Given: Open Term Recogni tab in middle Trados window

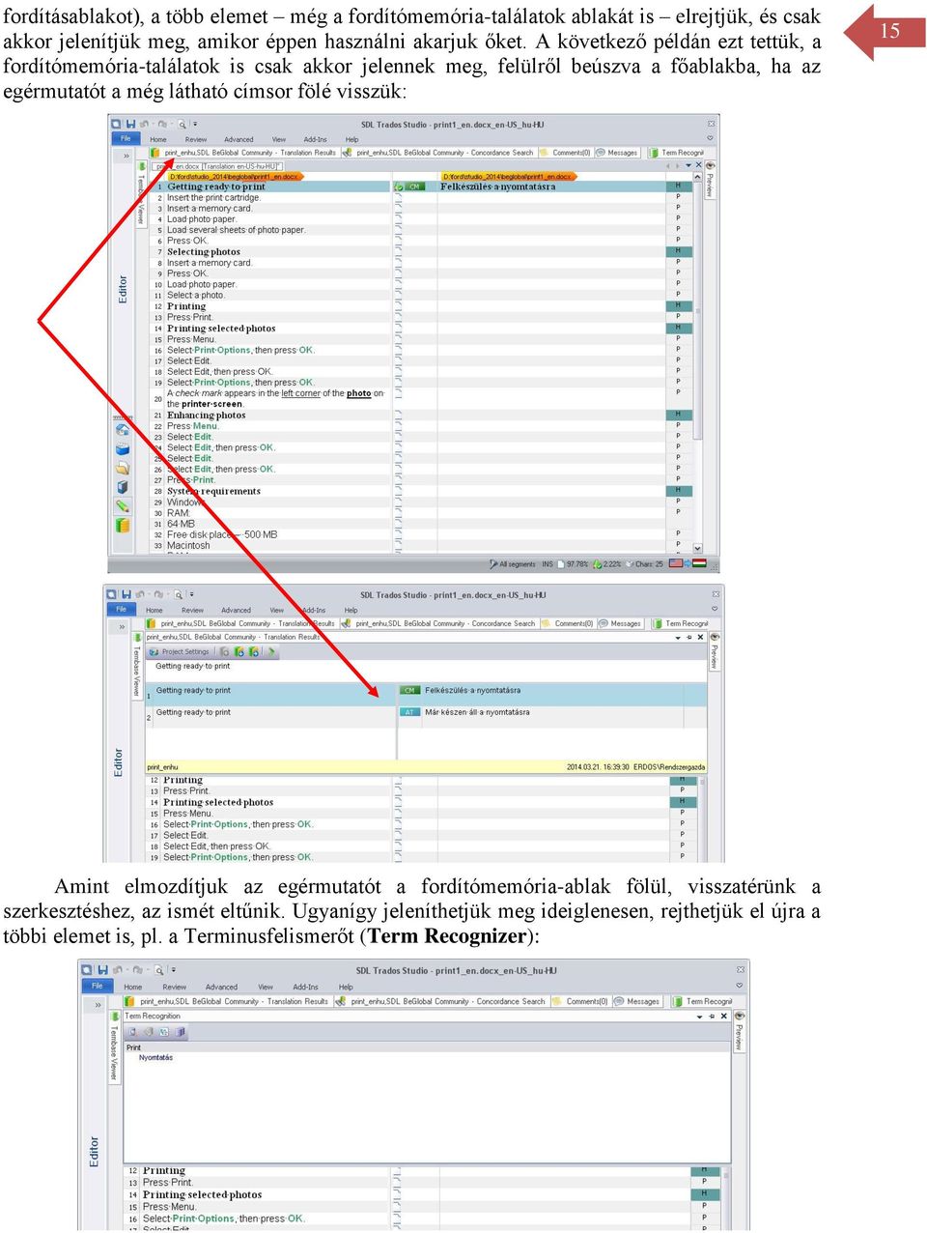Looking at the screenshot, I should 680,623.
